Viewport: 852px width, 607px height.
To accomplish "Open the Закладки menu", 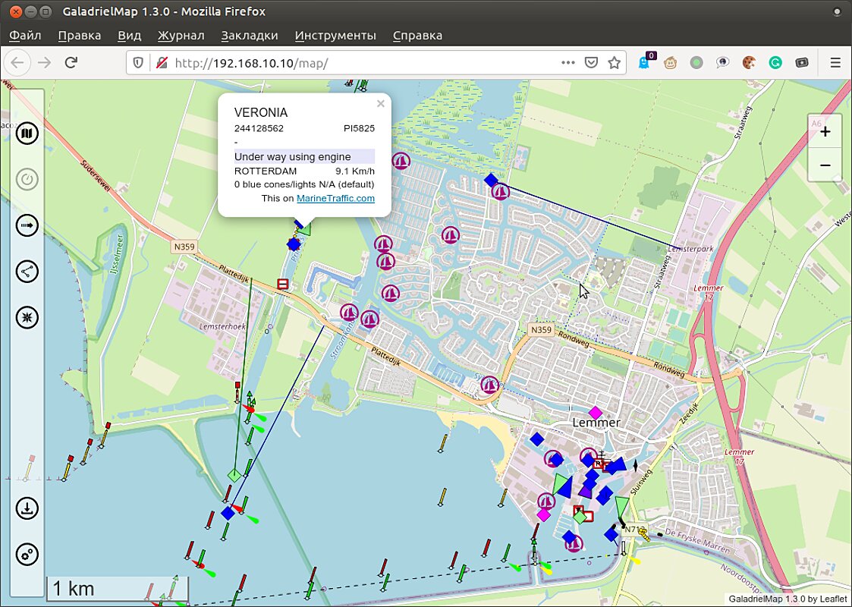I will coord(249,36).
